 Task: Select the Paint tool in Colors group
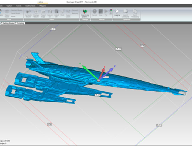click(x=62, y=12)
